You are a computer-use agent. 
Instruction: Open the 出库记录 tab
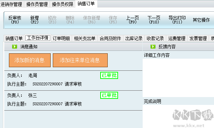click(134, 38)
